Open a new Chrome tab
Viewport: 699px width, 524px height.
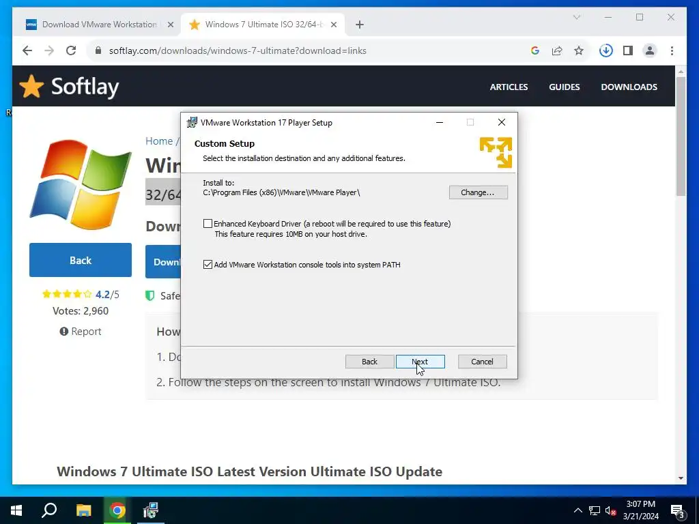(360, 25)
